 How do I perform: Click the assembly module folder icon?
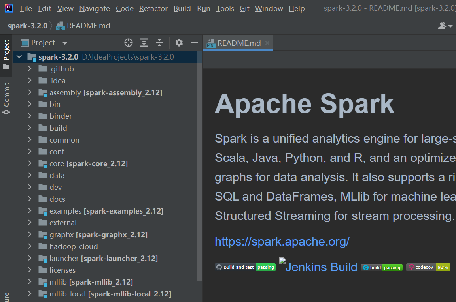click(x=43, y=93)
